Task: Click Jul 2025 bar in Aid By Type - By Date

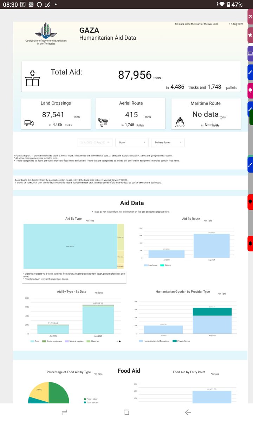Action: coord(53,329)
